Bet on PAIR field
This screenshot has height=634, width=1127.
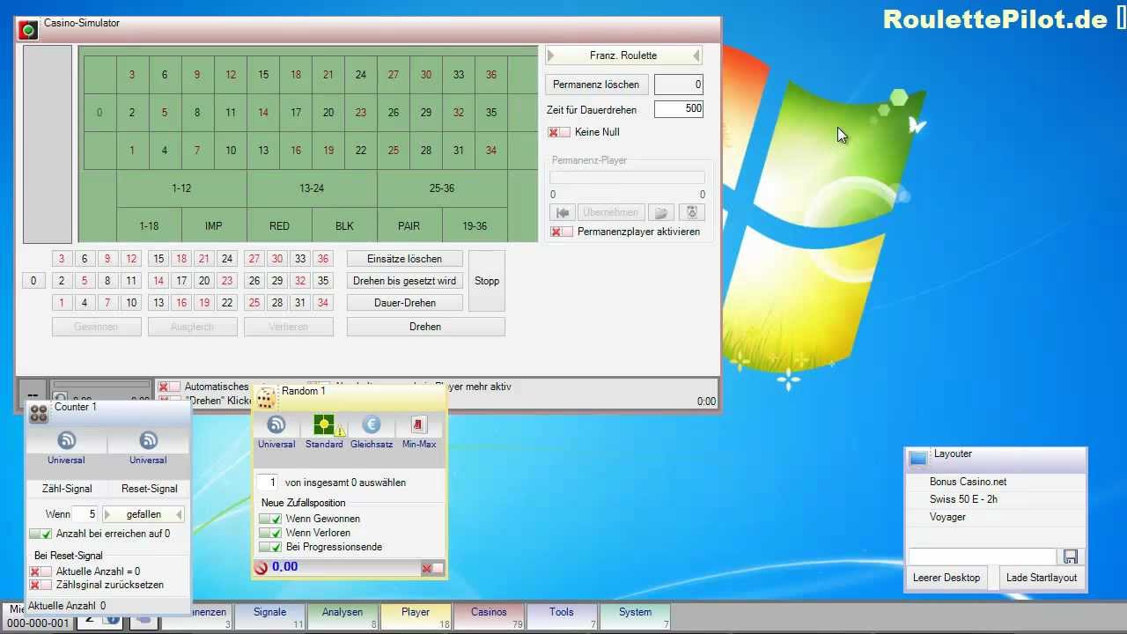click(x=409, y=225)
